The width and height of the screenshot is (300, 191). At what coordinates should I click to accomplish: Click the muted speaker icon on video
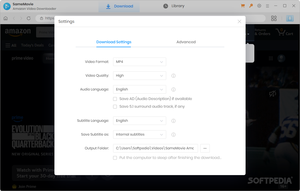coord(273,94)
